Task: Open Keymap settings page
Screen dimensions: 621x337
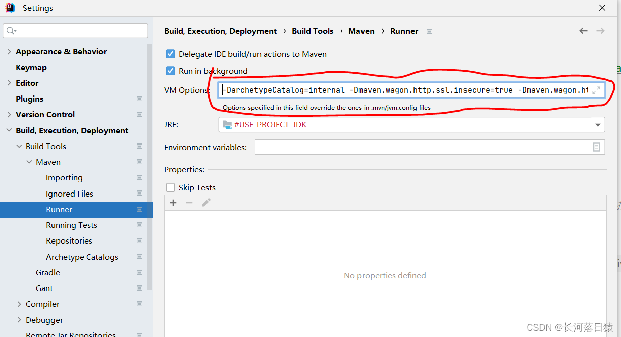Action: click(31, 68)
